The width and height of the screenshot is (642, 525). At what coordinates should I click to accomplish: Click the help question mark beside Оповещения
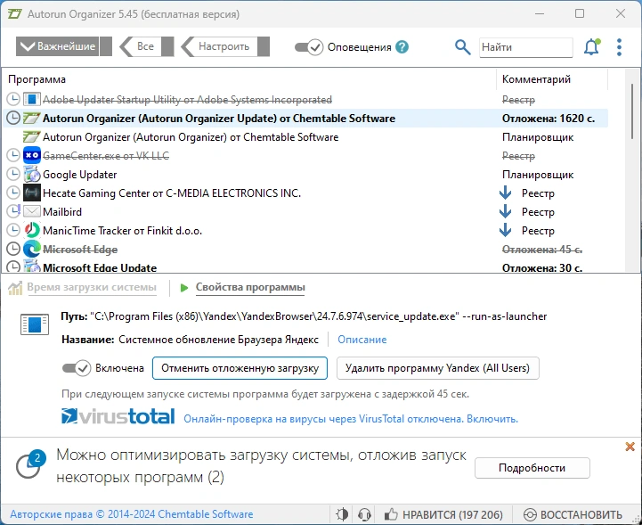402,47
